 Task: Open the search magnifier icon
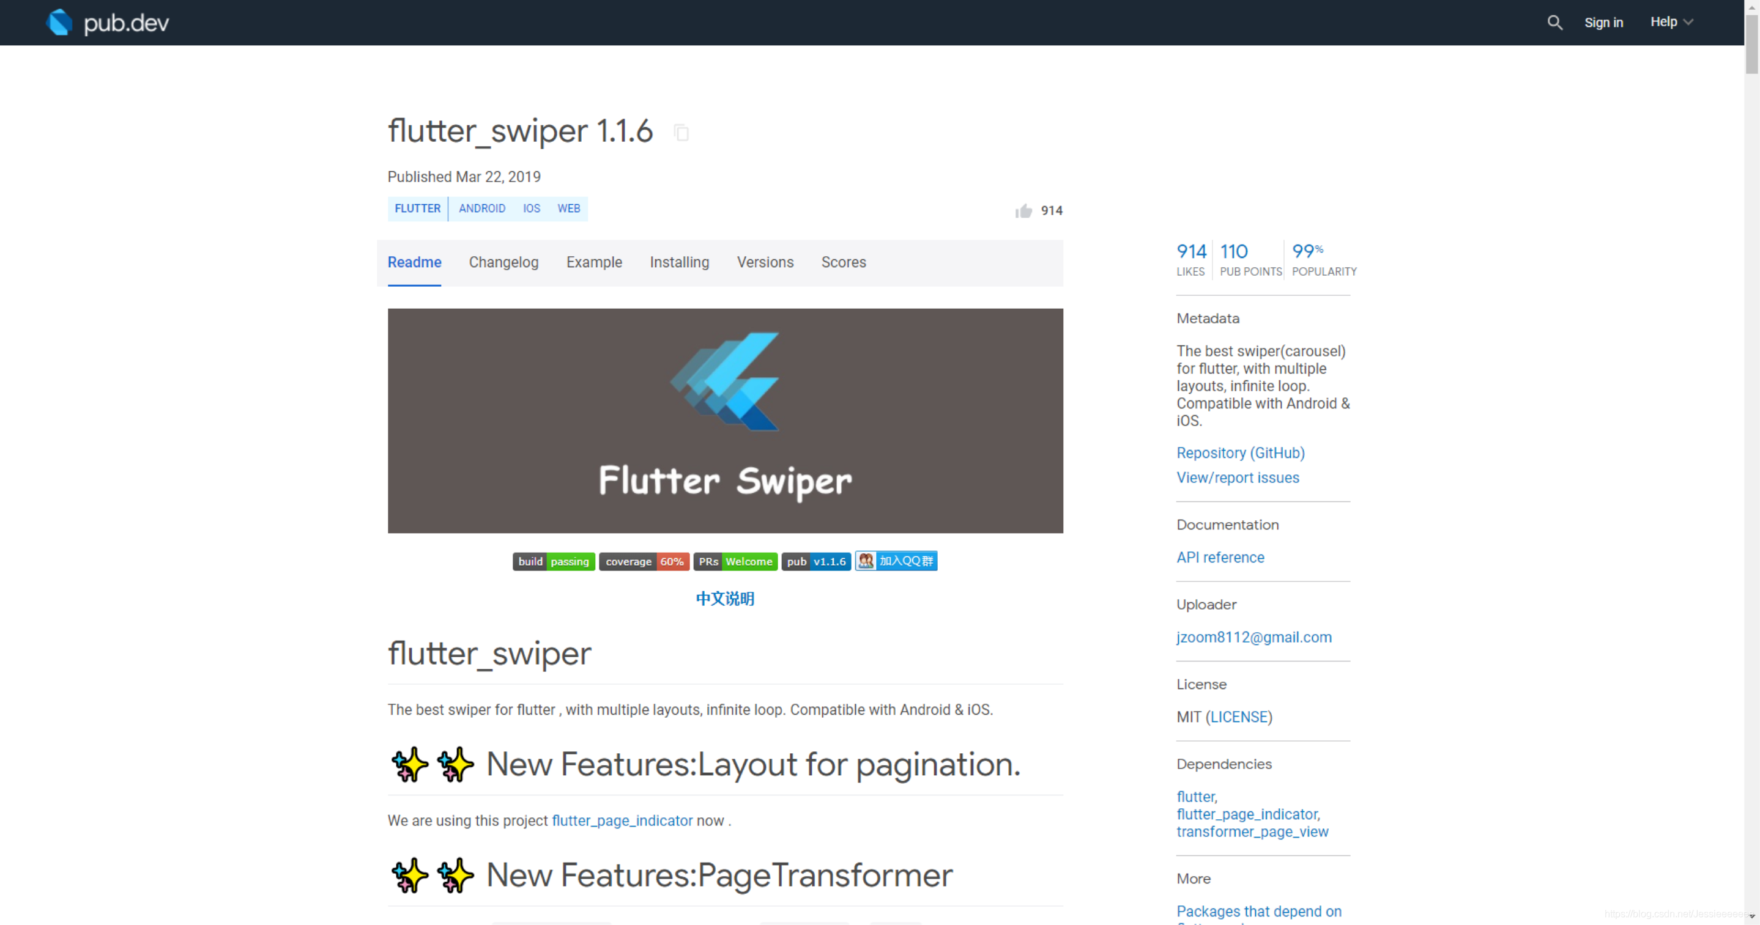[1554, 23]
